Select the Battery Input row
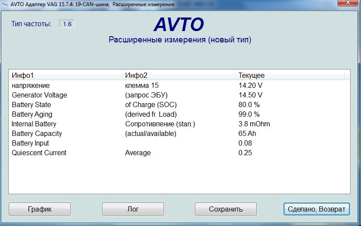 click(x=179, y=143)
